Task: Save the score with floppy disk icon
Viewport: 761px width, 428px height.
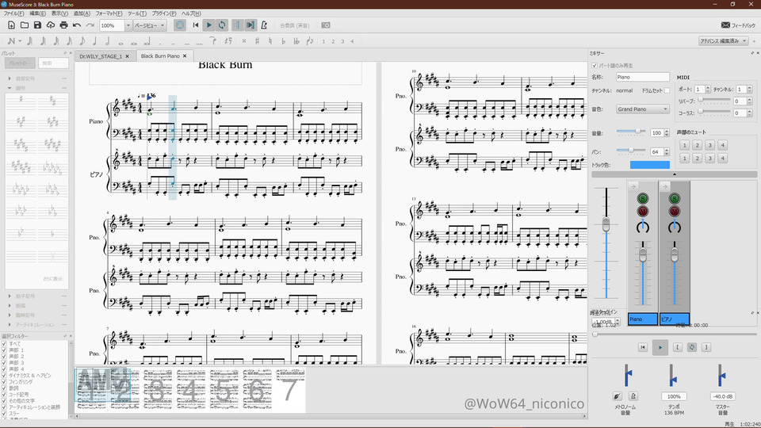Action: (37, 25)
